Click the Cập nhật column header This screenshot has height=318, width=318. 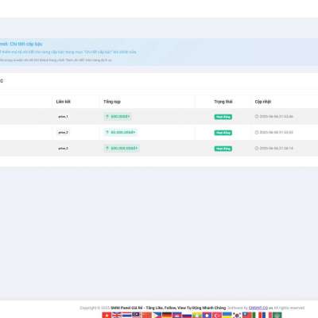pyautogui.click(x=263, y=102)
